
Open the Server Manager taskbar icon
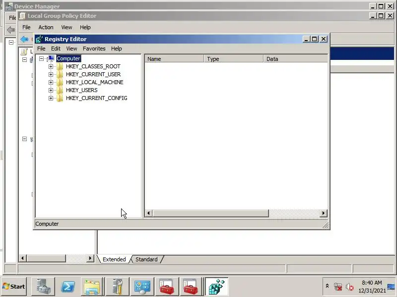43,287
